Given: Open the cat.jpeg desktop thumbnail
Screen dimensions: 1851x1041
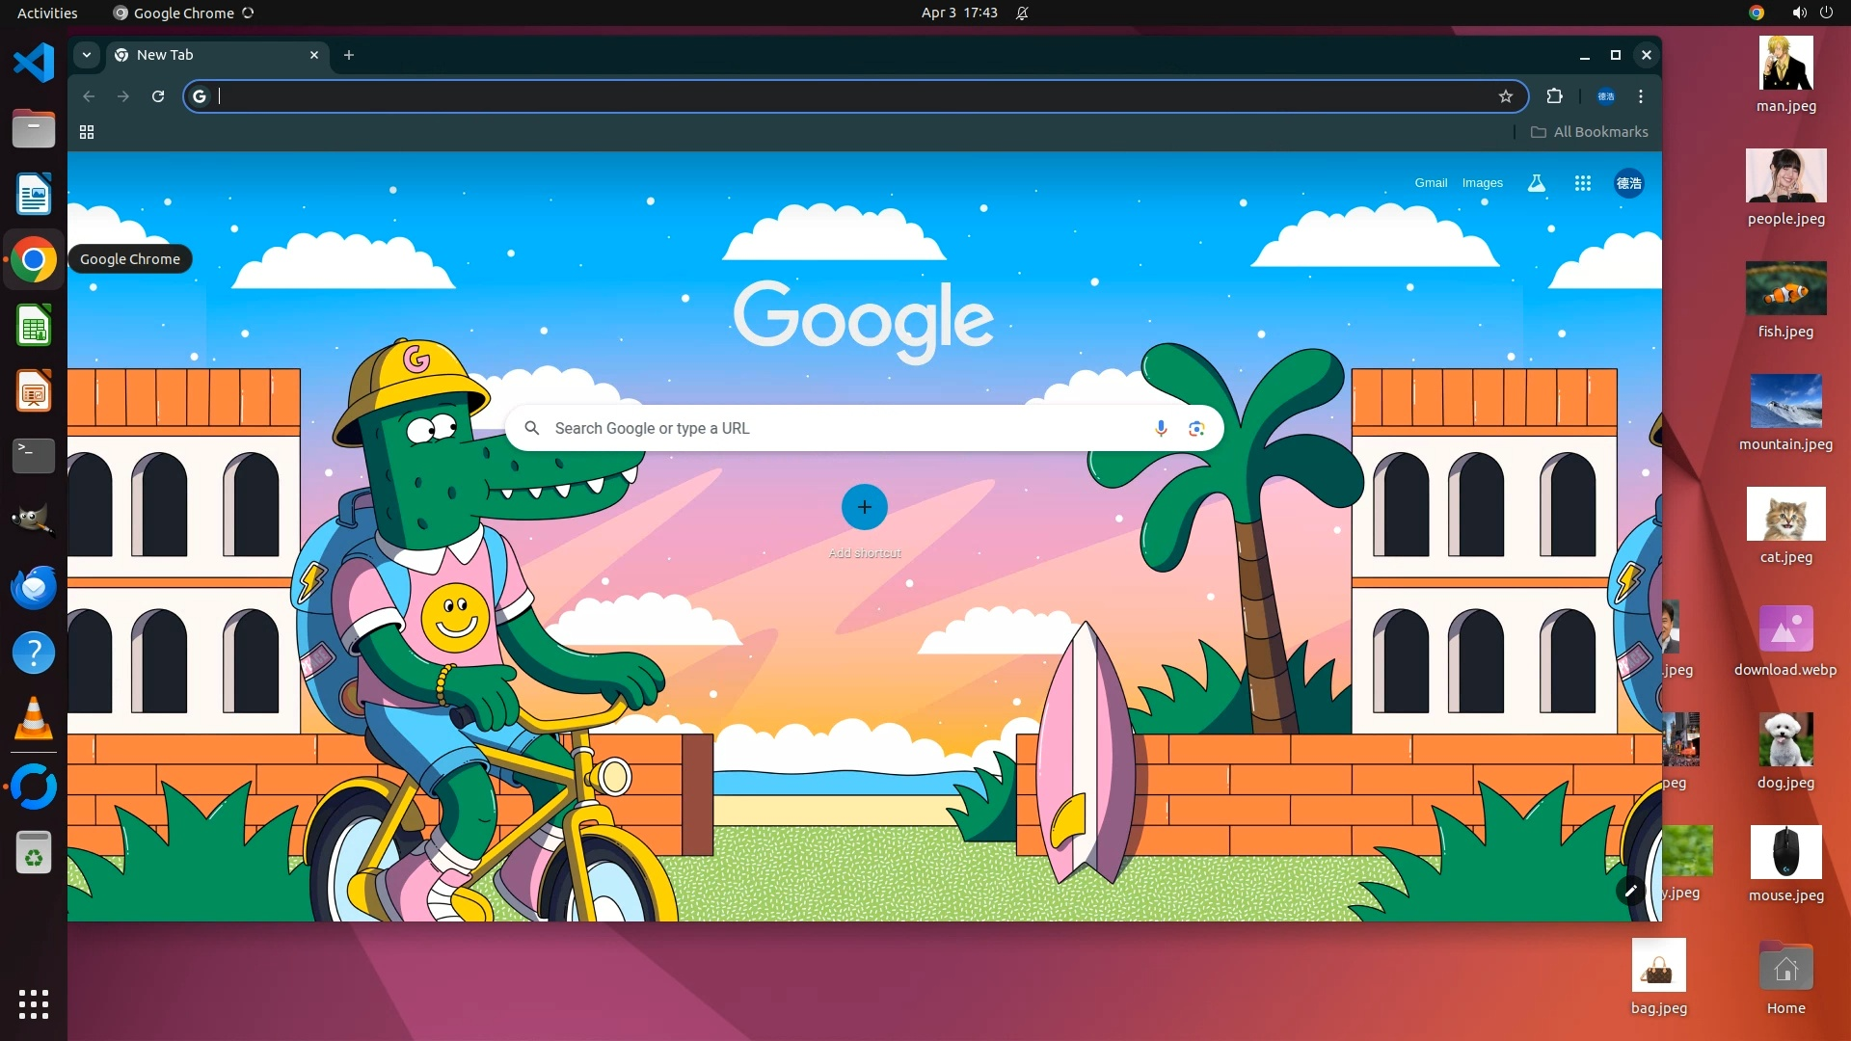Looking at the screenshot, I should 1785,515.
